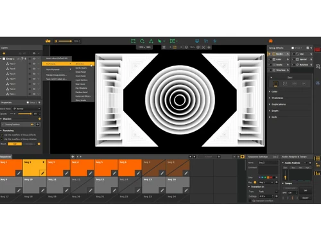Pick the Rainbow Spiral preset
This screenshot has height=241, width=321.
tap(82, 92)
